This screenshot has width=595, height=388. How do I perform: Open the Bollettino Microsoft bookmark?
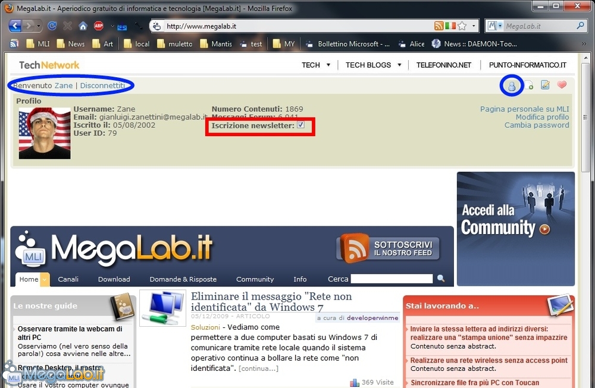pyautogui.click(x=348, y=44)
